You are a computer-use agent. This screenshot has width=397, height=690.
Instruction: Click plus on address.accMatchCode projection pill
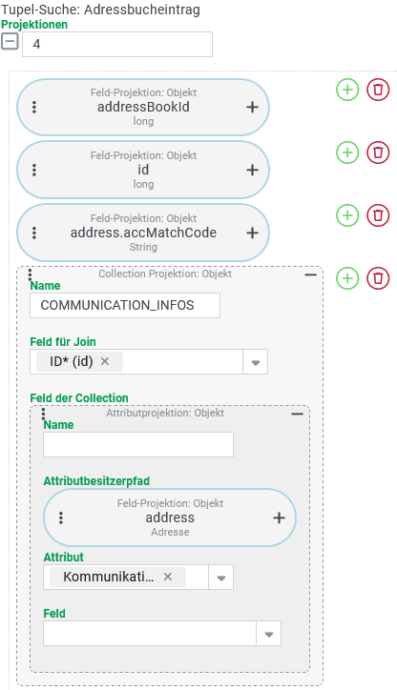[253, 233]
